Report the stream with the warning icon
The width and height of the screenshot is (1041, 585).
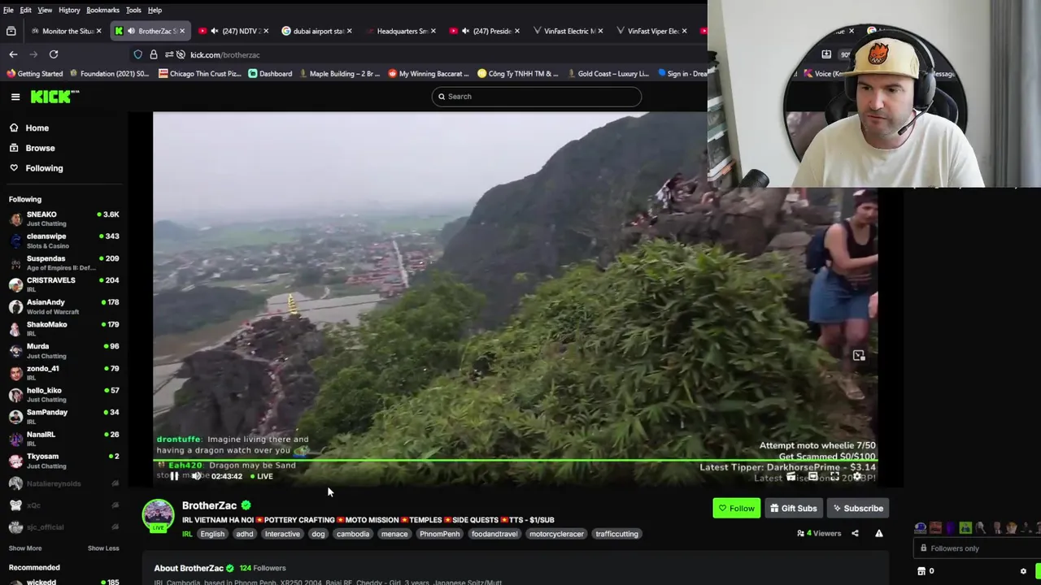879,534
